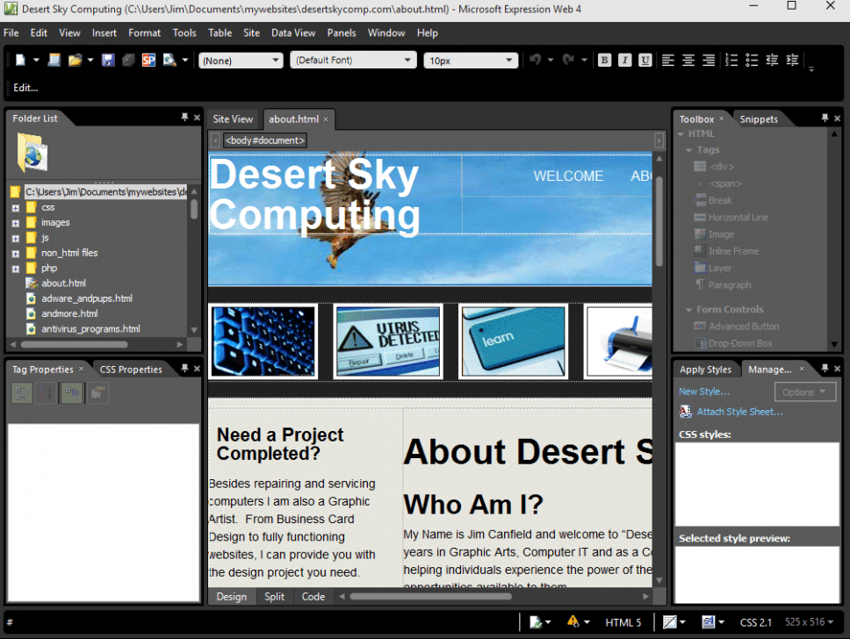850x639 pixels.
Task: Increase the indent position
Action: [792, 61]
